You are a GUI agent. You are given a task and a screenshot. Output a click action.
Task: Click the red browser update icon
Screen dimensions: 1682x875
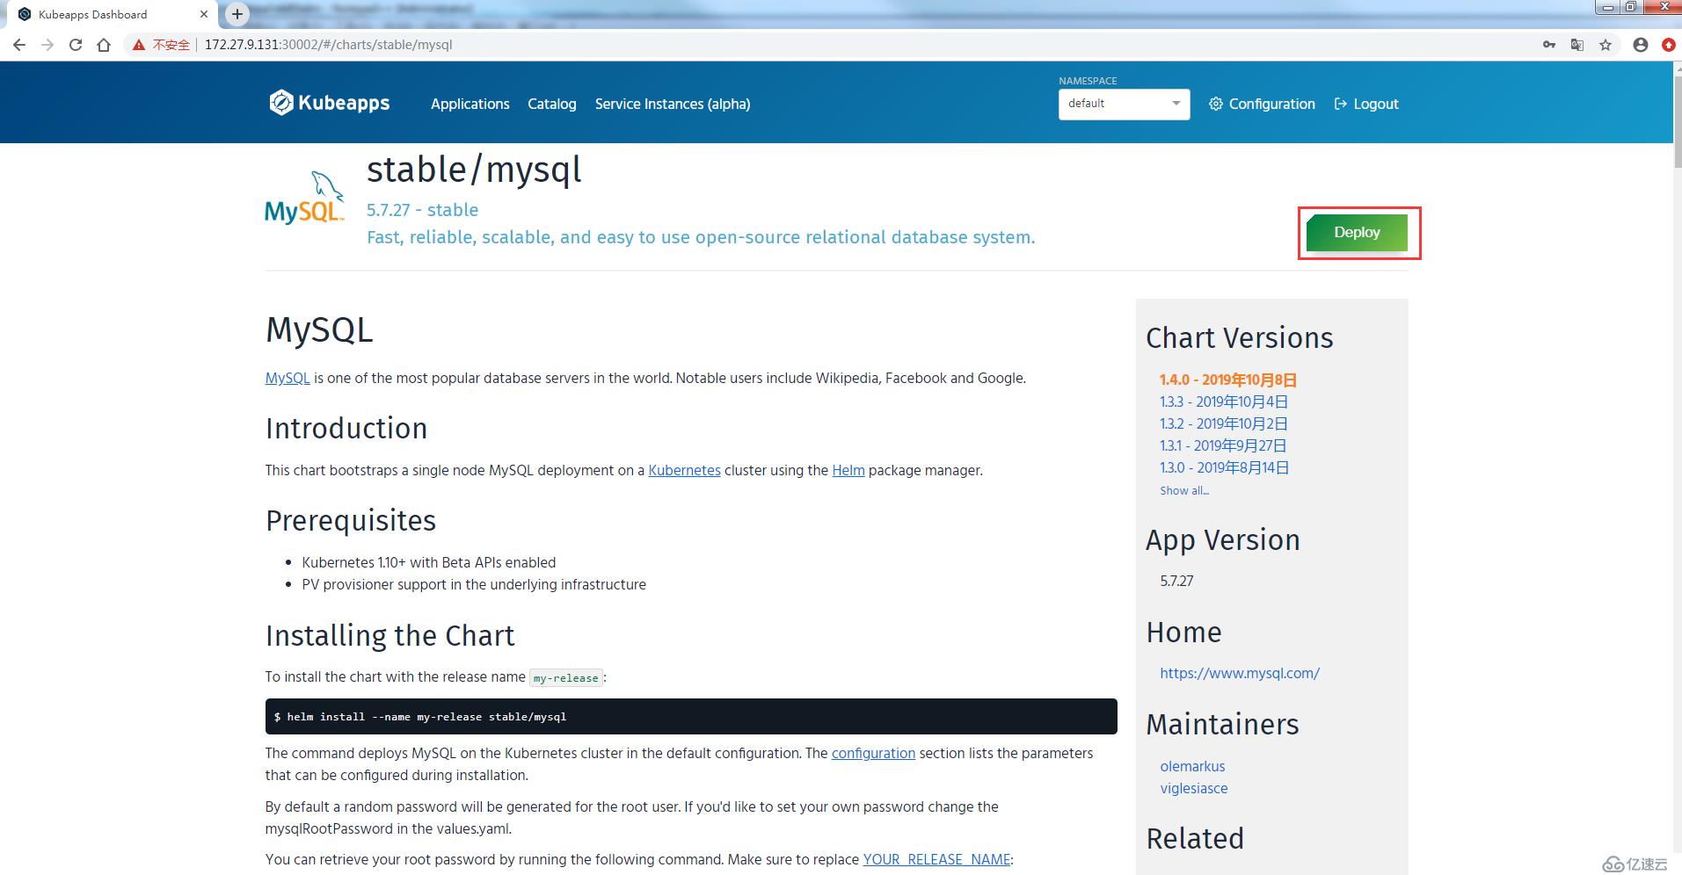1669,45
